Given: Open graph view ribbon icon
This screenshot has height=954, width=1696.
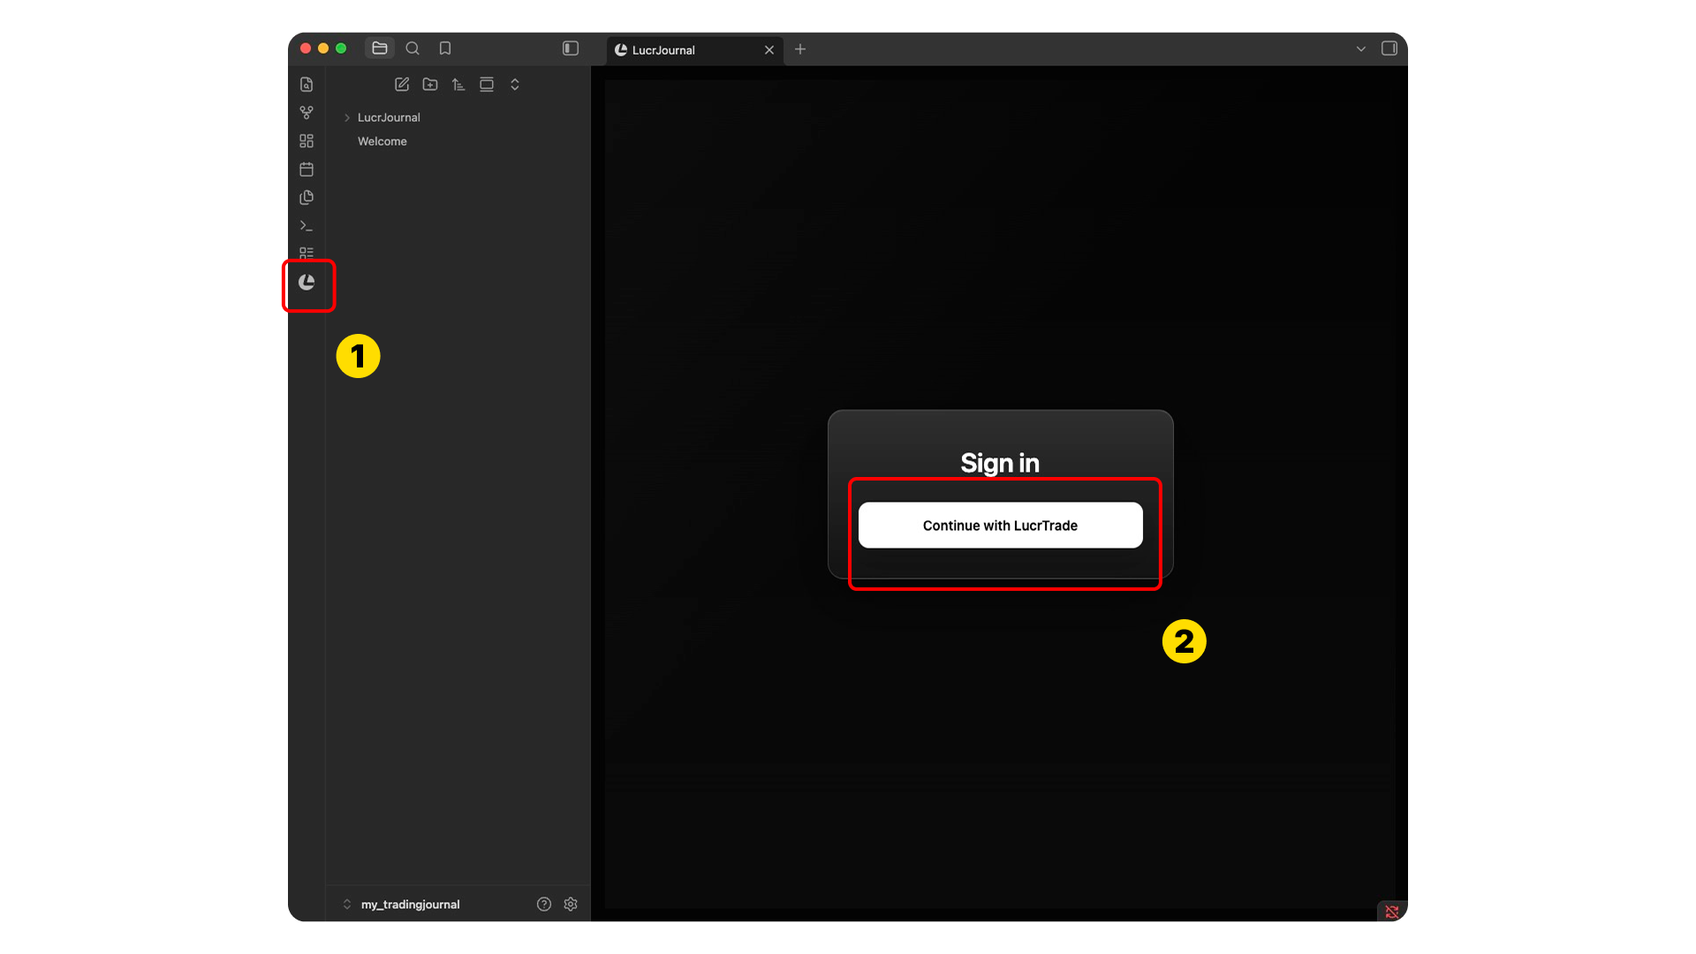Looking at the screenshot, I should click(307, 113).
